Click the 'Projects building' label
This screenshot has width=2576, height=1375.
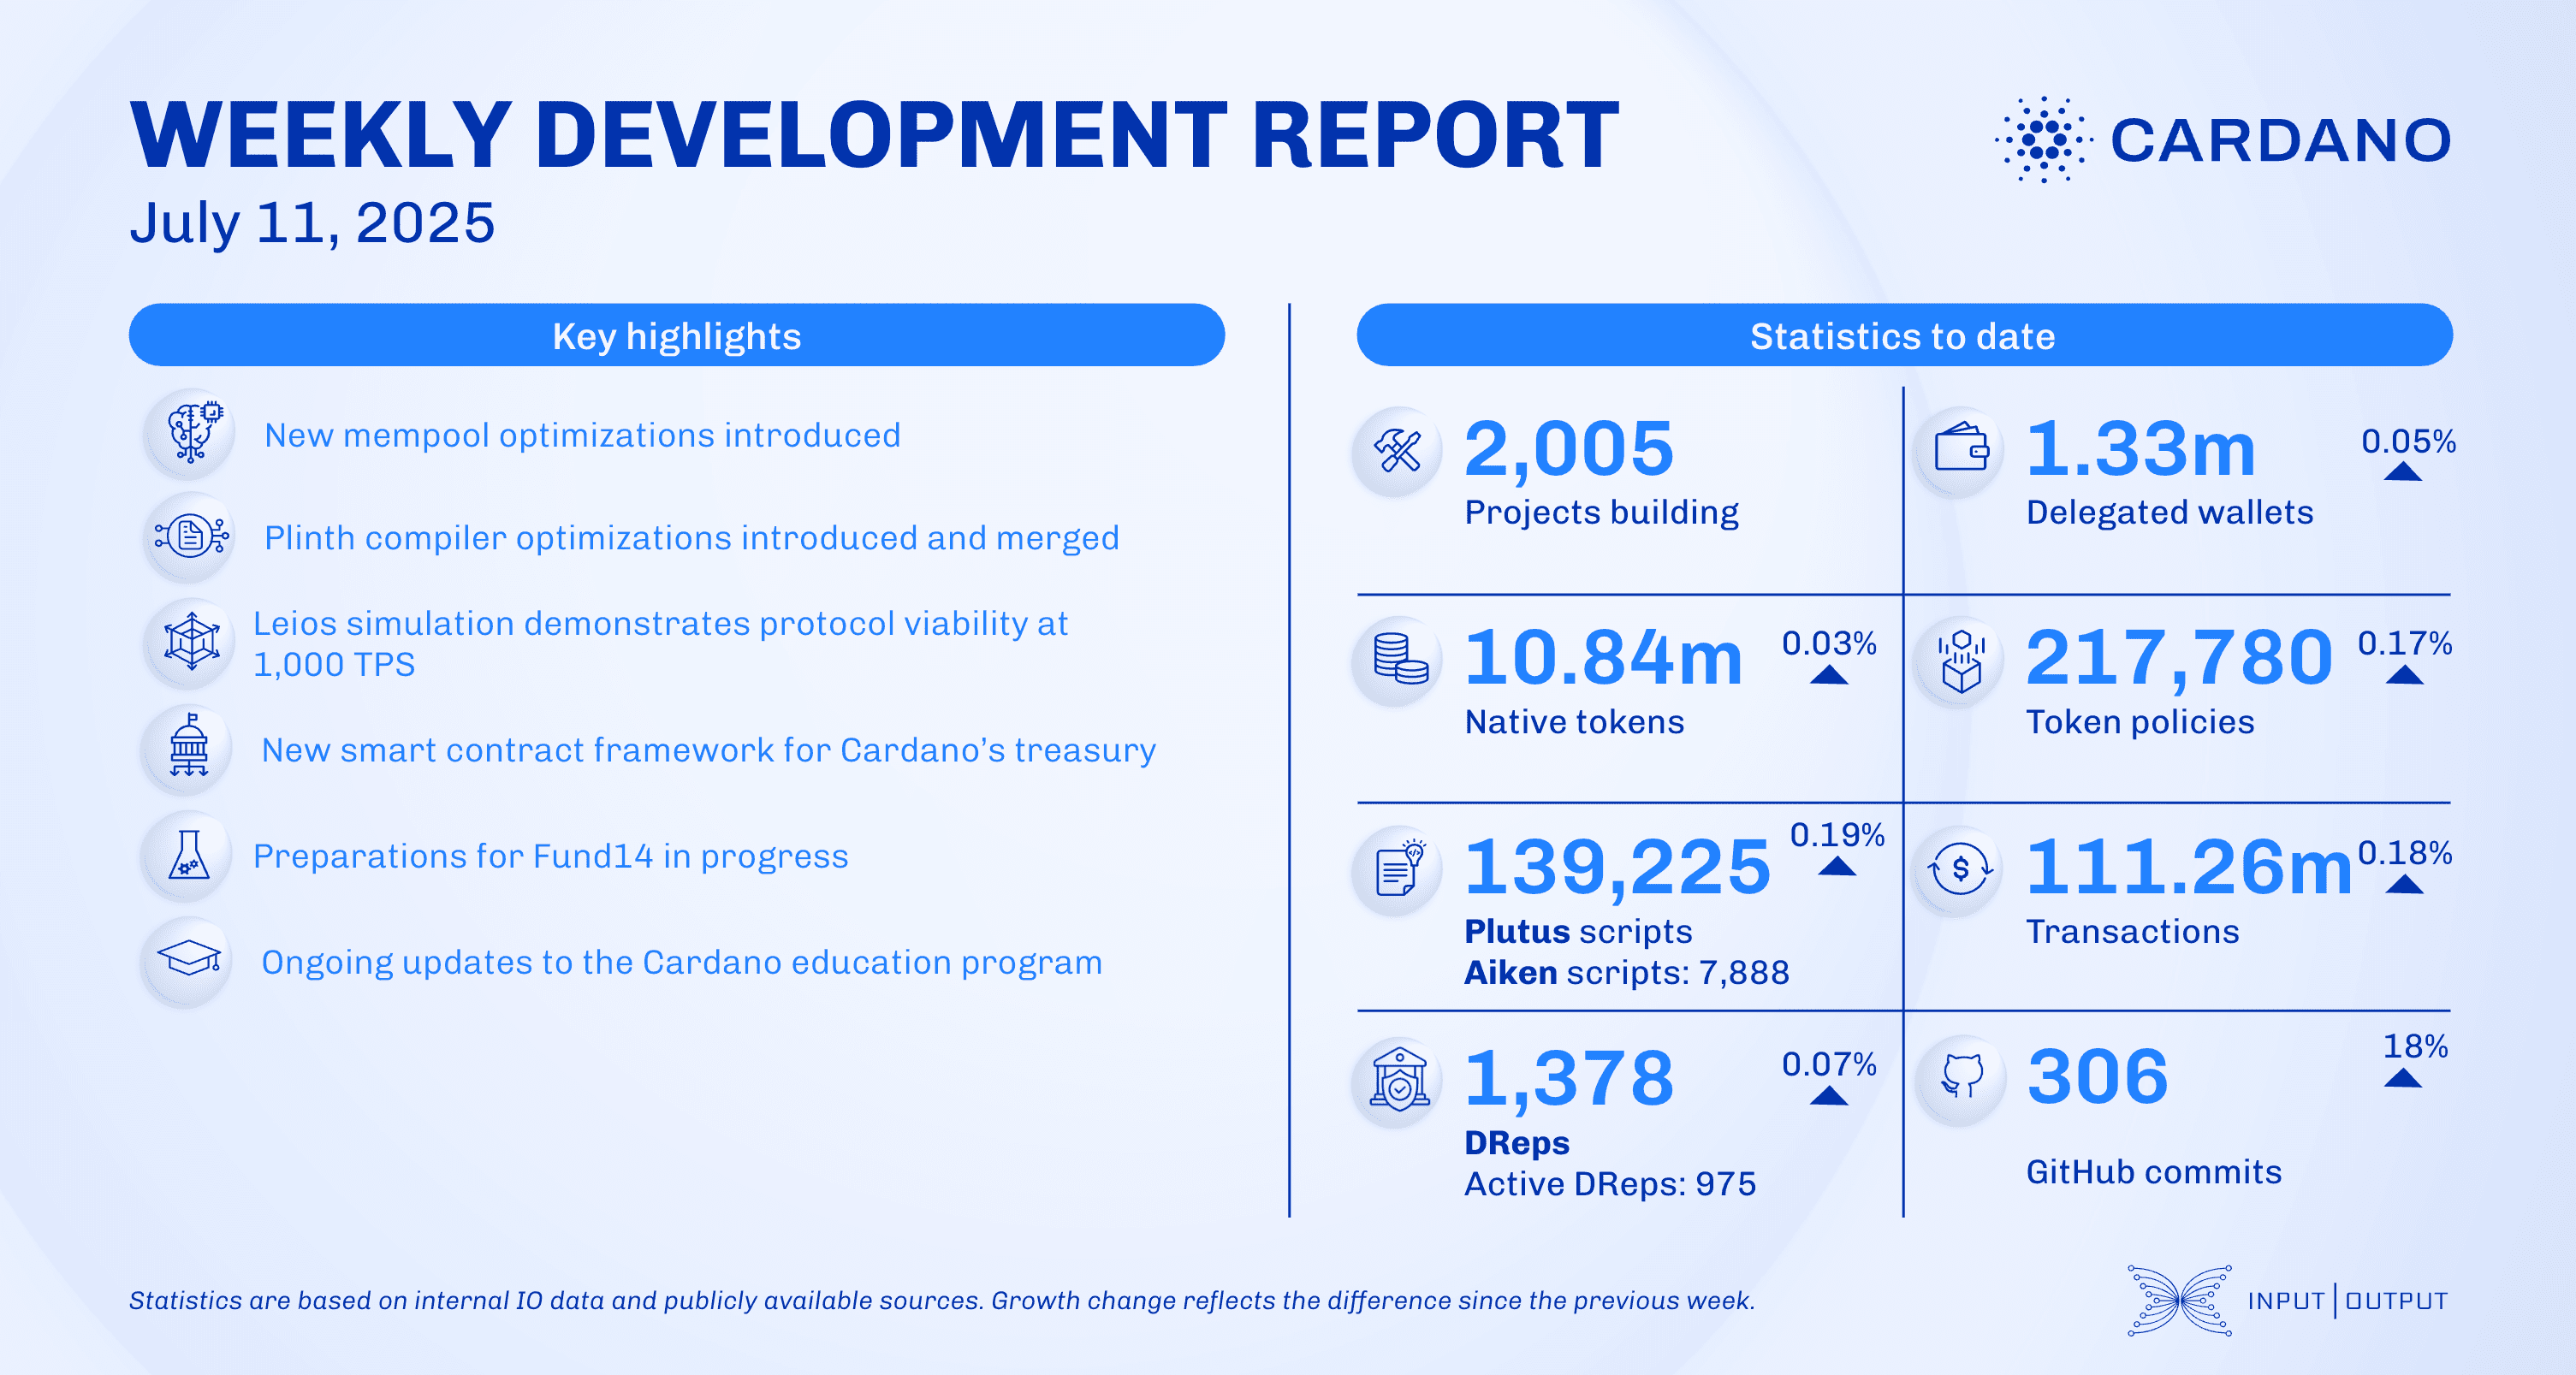point(1601,512)
